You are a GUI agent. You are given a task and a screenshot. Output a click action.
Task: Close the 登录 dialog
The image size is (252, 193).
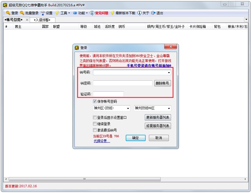[x=170, y=46]
